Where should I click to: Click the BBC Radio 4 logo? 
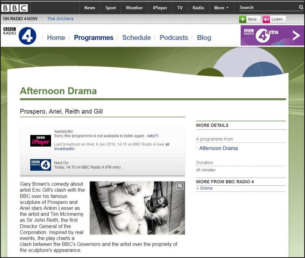tap(20, 36)
